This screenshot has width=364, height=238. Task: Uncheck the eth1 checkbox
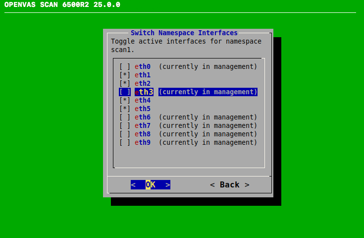point(125,75)
